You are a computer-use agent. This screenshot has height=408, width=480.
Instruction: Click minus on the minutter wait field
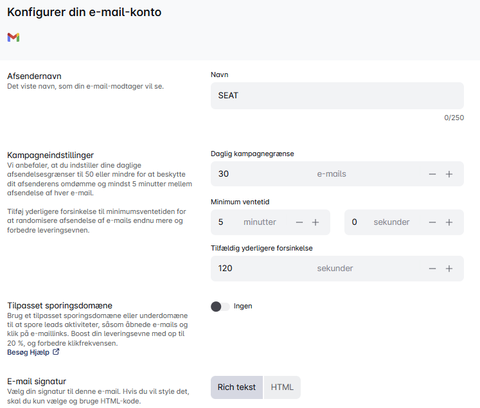tap(299, 222)
